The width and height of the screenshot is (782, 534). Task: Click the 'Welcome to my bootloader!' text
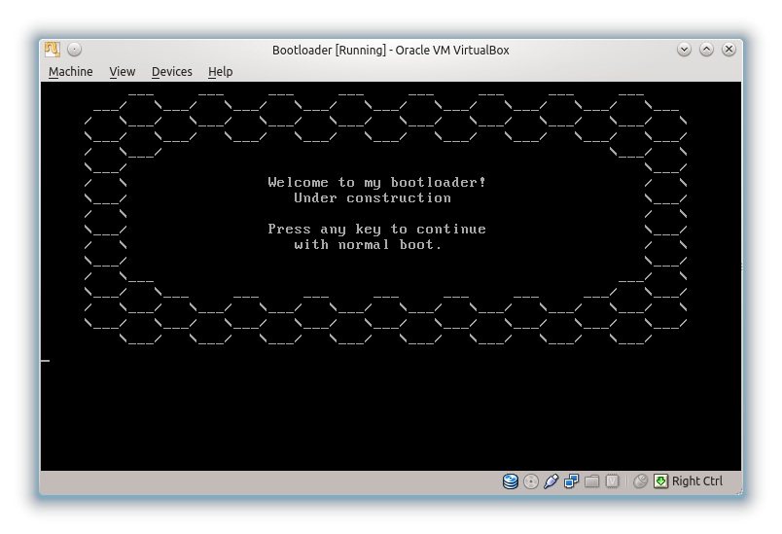(376, 183)
